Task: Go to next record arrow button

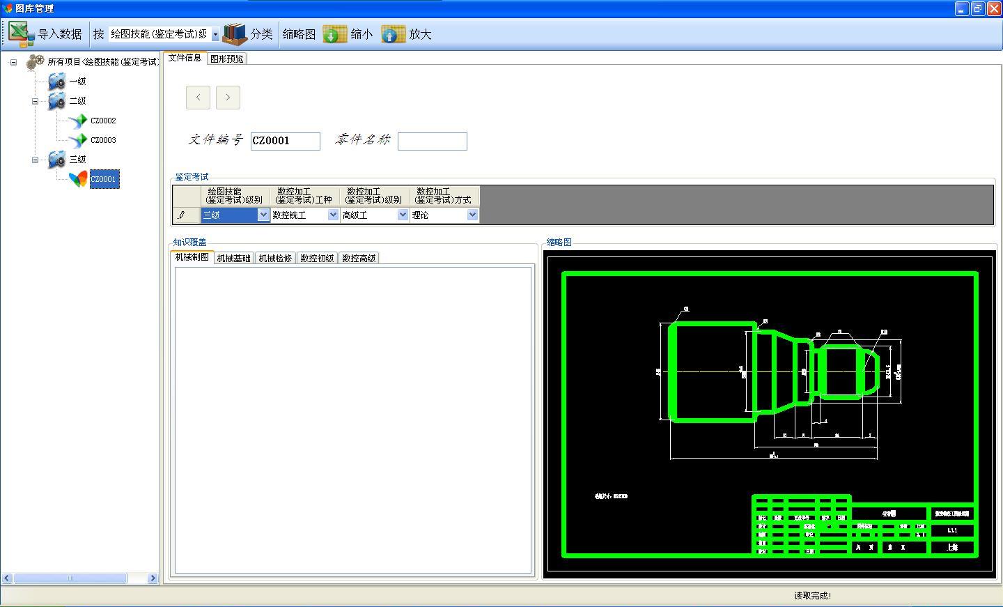Action: point(228,98)
